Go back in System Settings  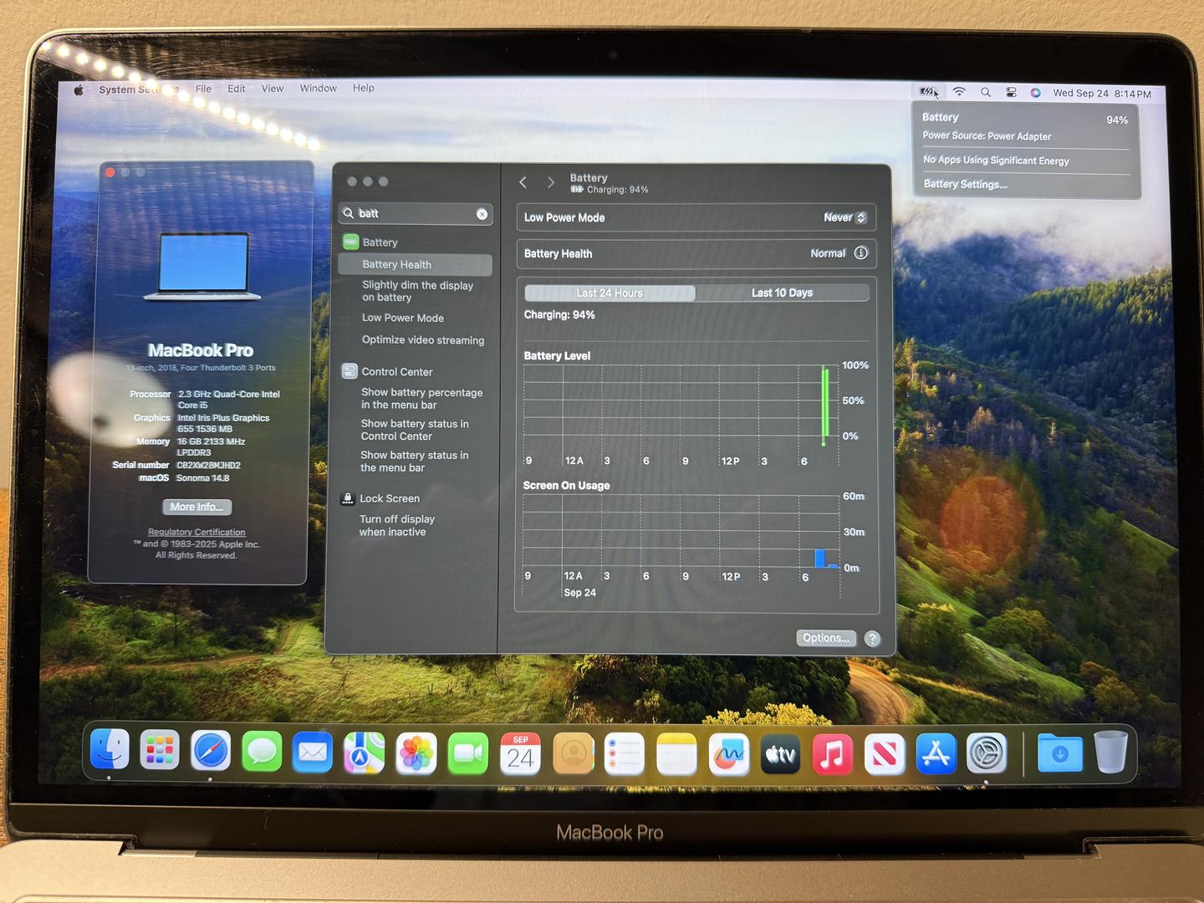[523, 182]
